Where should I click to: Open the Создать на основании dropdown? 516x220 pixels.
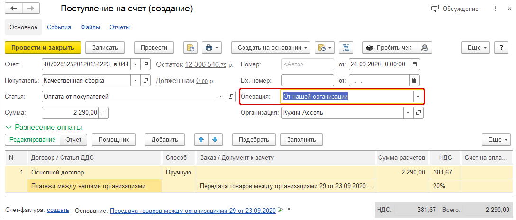tap(271, 47)
